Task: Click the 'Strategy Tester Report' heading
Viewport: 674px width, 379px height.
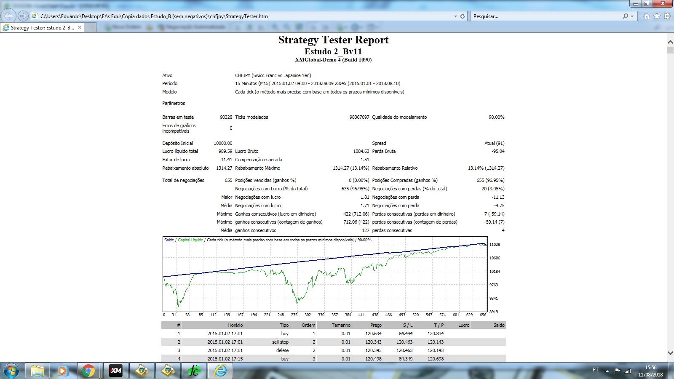Action: 333,40
